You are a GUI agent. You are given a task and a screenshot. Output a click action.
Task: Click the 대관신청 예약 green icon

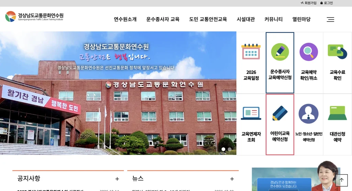338,113
